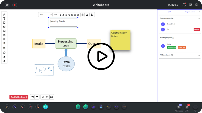Add a sticky note from left toolbar

(4, 23)
